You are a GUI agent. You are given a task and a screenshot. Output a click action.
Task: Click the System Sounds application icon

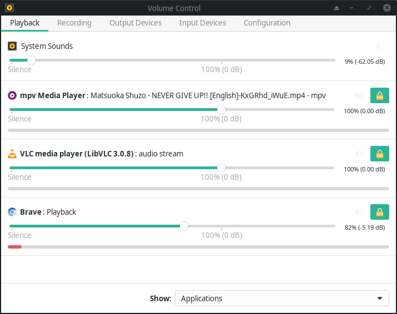12,46
